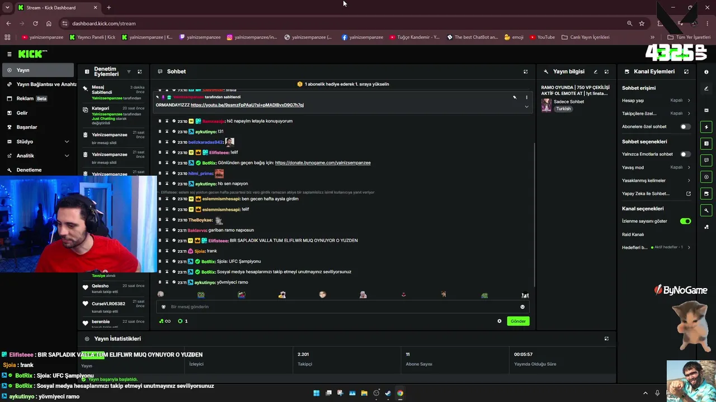The image size is (716, 402).
Task: Bookmark this page with the star icon
Action: (642, 23)
